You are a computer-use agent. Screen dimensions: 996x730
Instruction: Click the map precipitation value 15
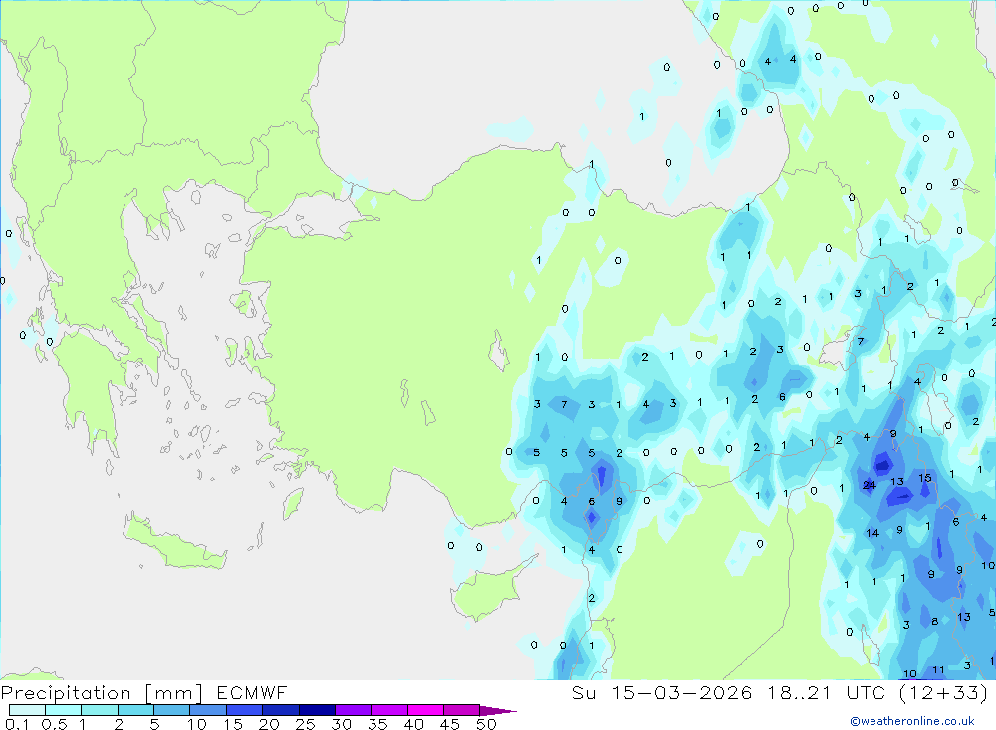pos(925,478)
